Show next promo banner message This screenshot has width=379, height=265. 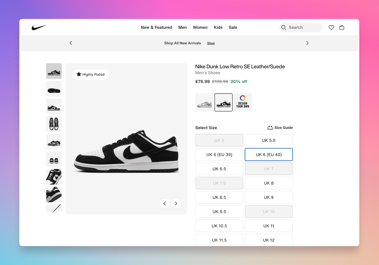(x=307, y=43)
